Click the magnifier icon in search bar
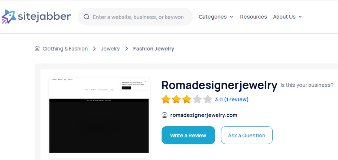 [87, 17]
